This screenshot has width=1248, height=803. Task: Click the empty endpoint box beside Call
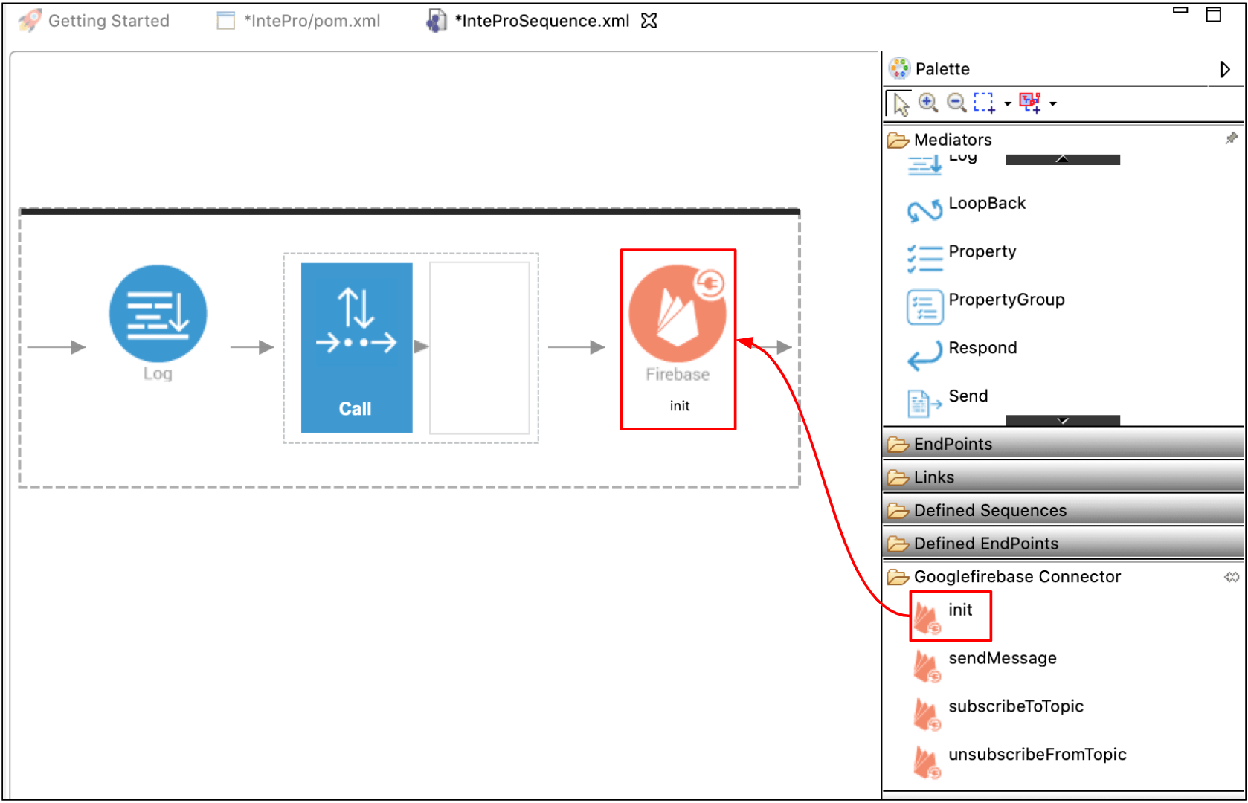coord(479,347)
